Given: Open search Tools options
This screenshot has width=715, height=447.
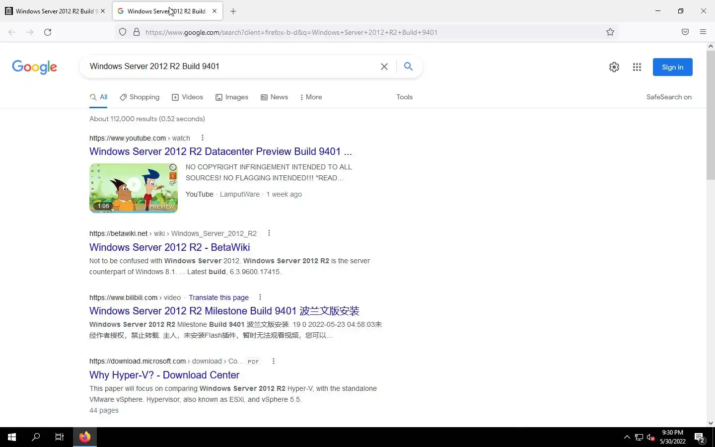Looking at the screenshot, I should click(x=405, y=97).
